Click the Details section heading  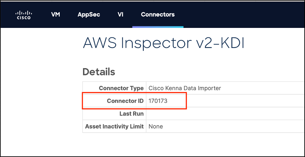pos(99,72)
